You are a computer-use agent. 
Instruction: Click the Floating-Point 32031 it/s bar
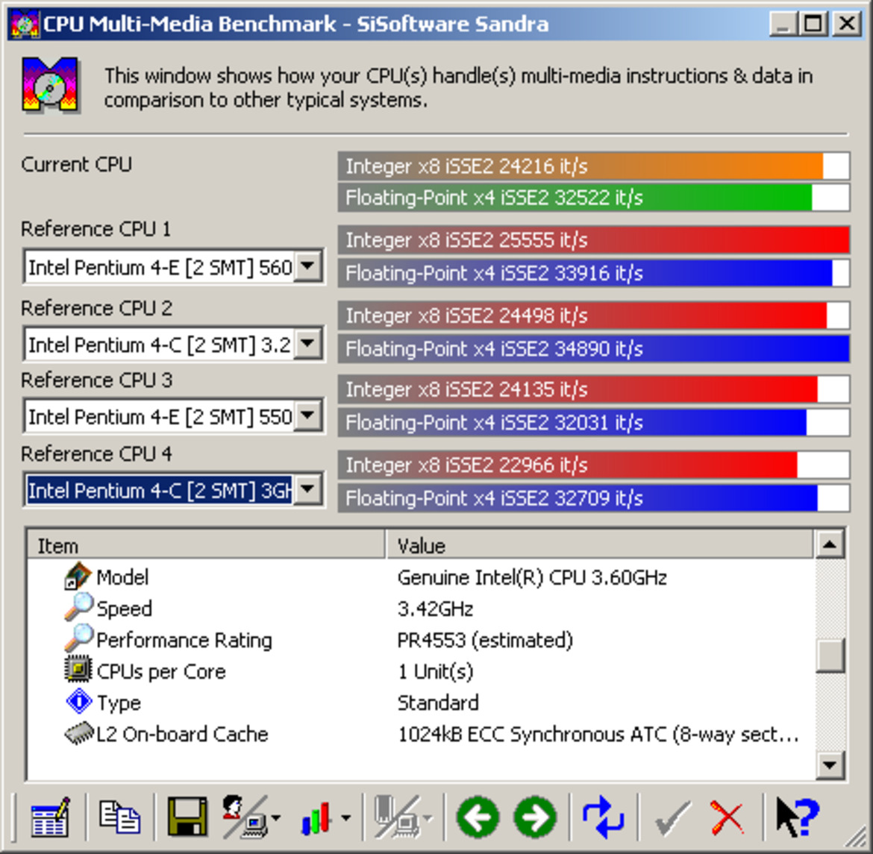pos(593,423)
